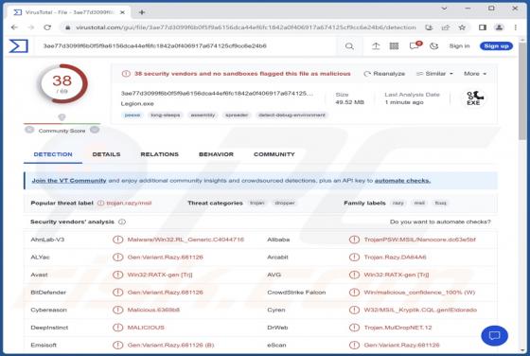This screenshot has height=356, width=530.
Task: Open the notifications comment icon
Action: (x=415, y=45)
